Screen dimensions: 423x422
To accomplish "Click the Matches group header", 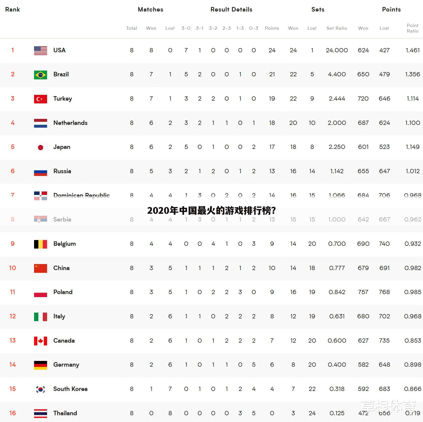I will pyautogui.click(x=151, y=10).
